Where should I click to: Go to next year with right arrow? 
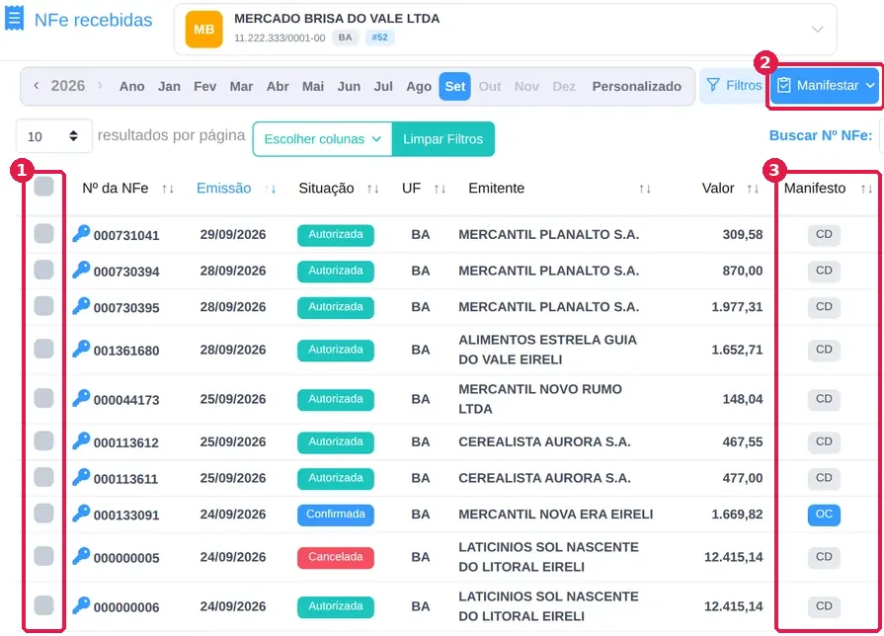click(100, 86)
